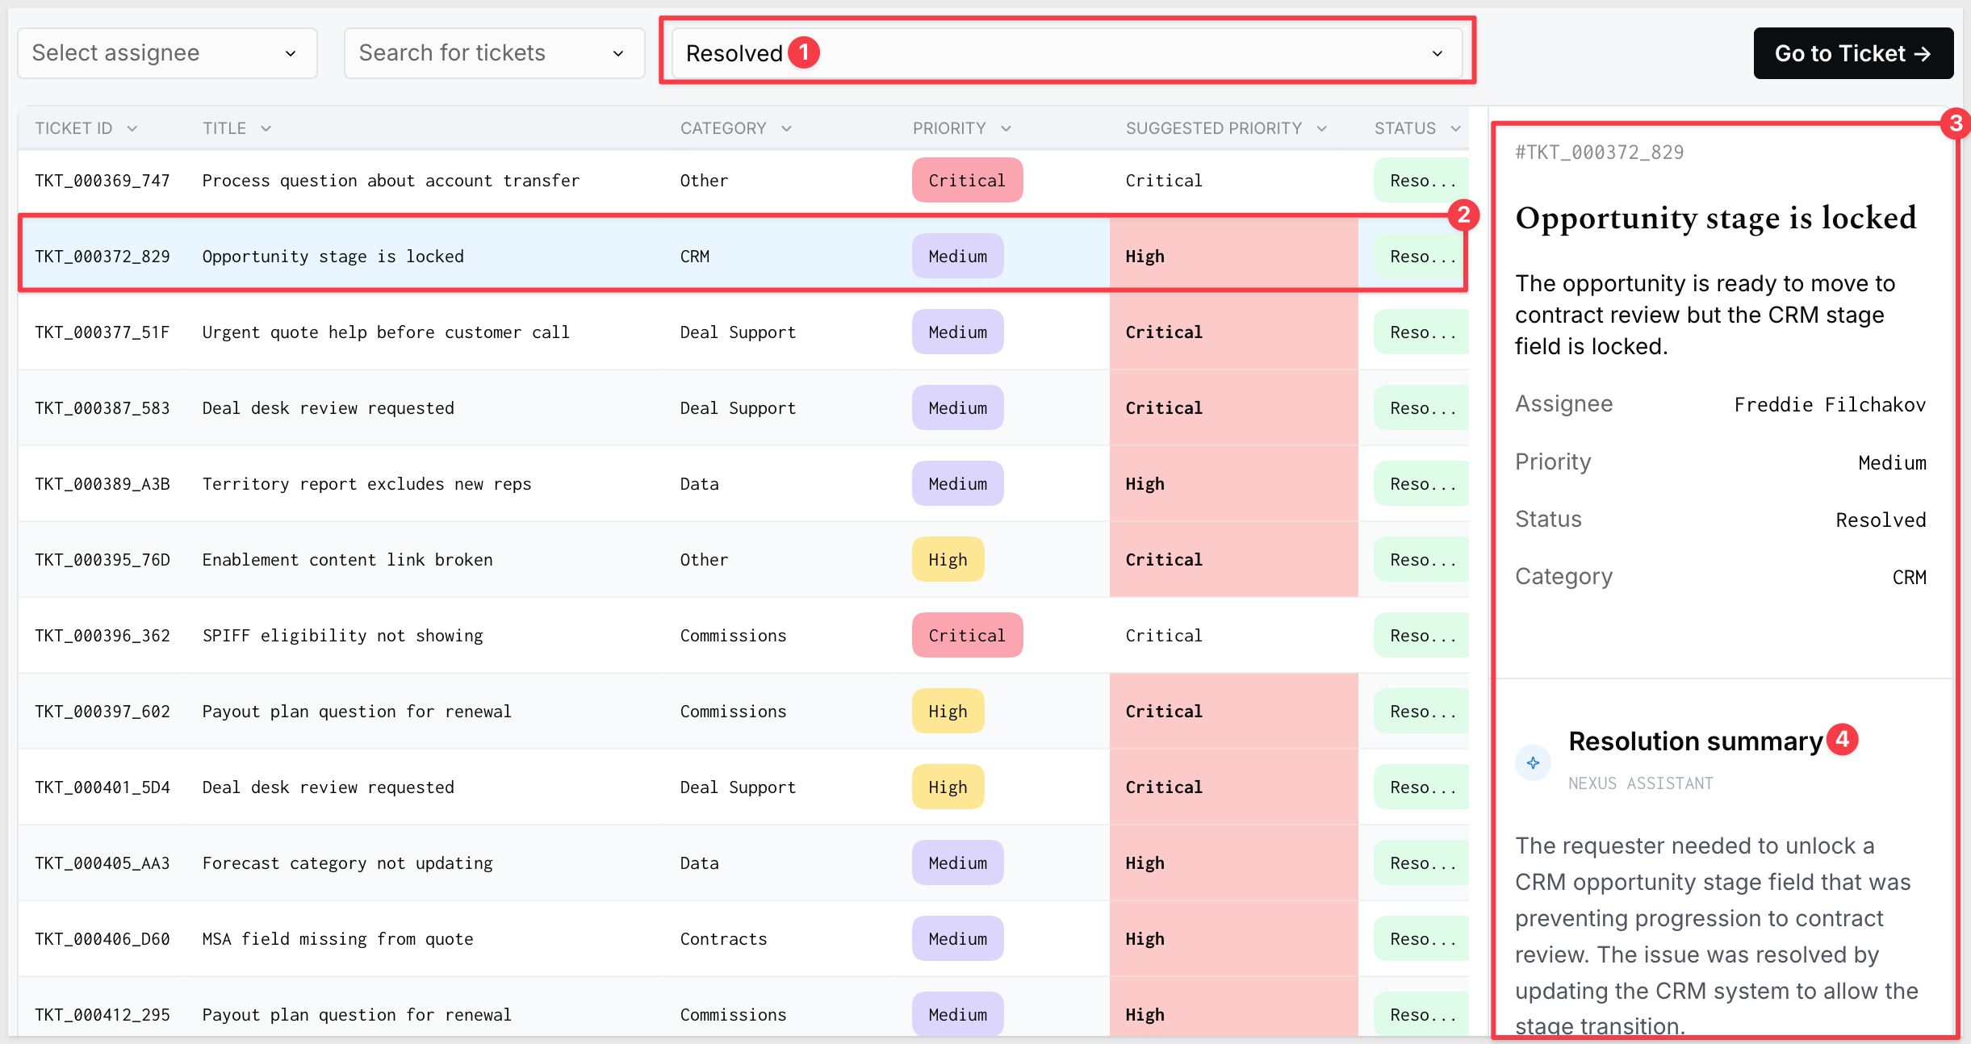Click the Nexus Assistant sparkle icon
The width and height of the screenshot is (1971, 1044).
point(1533,762)
